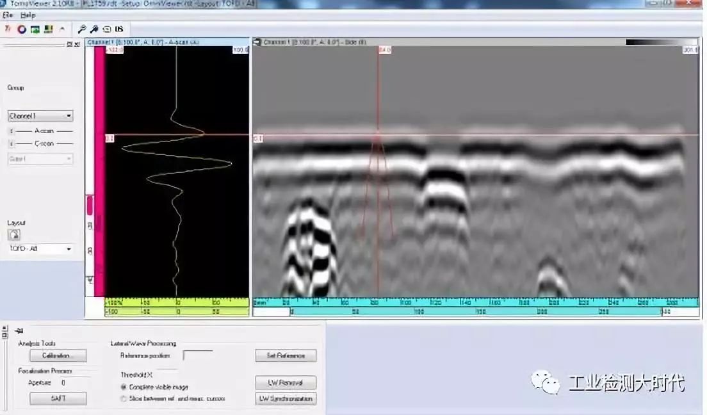Viewport: 707px width, 415px height.
Task: Click the Reference position input field
Action: coord(197,355)
